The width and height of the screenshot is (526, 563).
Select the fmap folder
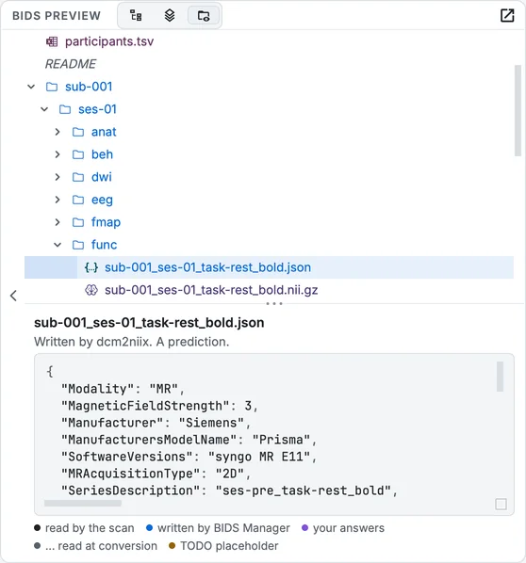pos(106,222)
